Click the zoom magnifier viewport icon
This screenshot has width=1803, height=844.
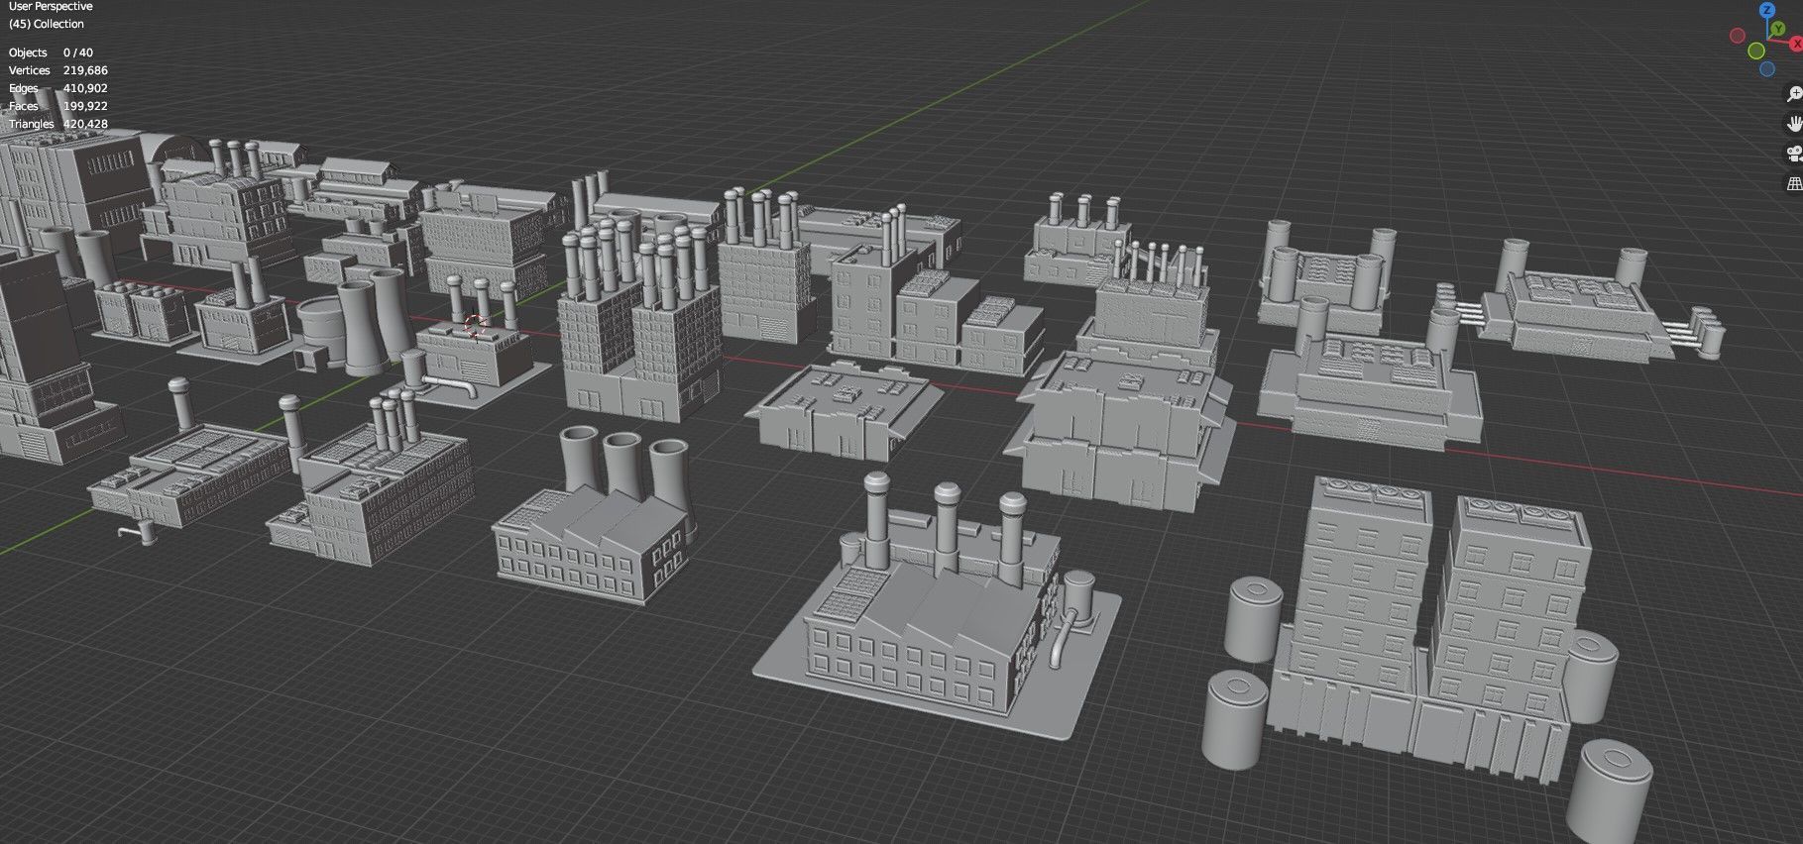click(x=1794, y=94)
